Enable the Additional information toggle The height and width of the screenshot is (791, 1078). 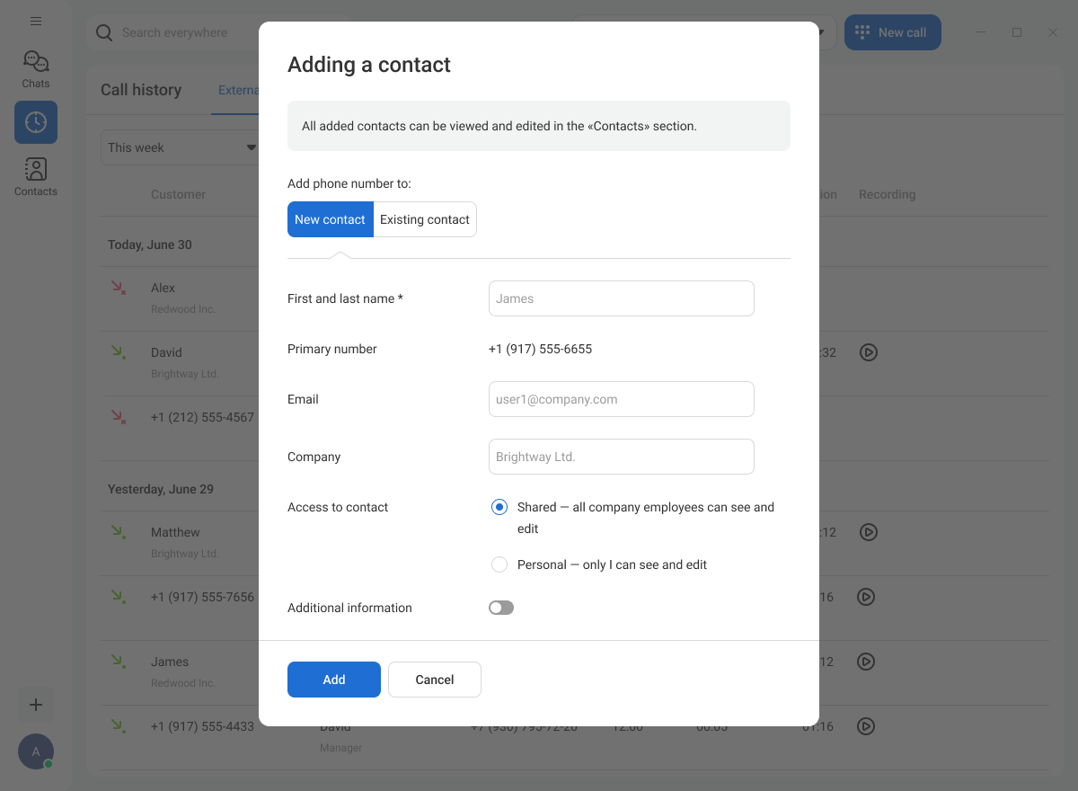point(501,608)
